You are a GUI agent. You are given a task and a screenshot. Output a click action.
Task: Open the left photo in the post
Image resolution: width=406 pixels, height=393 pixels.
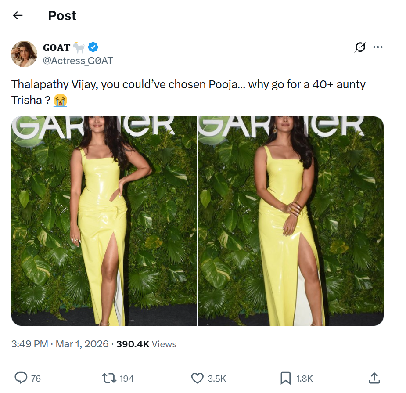pyautogui.click(x=104, y=221)
